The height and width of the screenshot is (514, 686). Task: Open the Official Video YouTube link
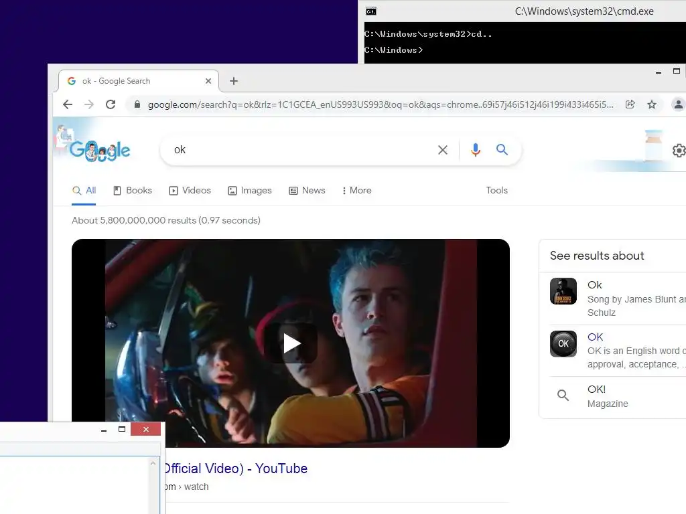click(x=235, y=468)
